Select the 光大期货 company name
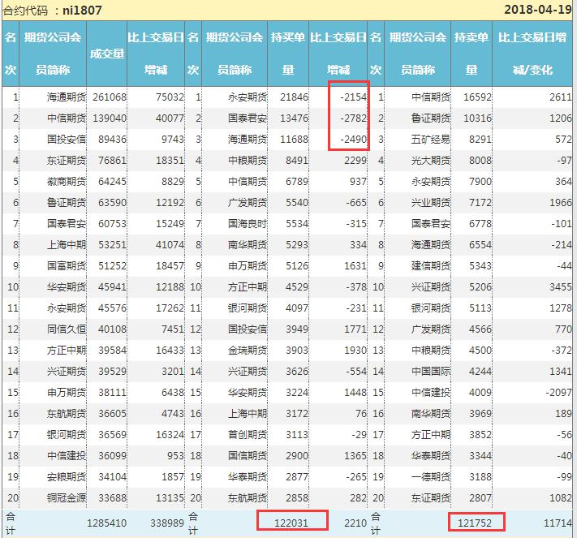Viewport: 577px width, 538px height. pyautogui.click(x=431, y=161)
